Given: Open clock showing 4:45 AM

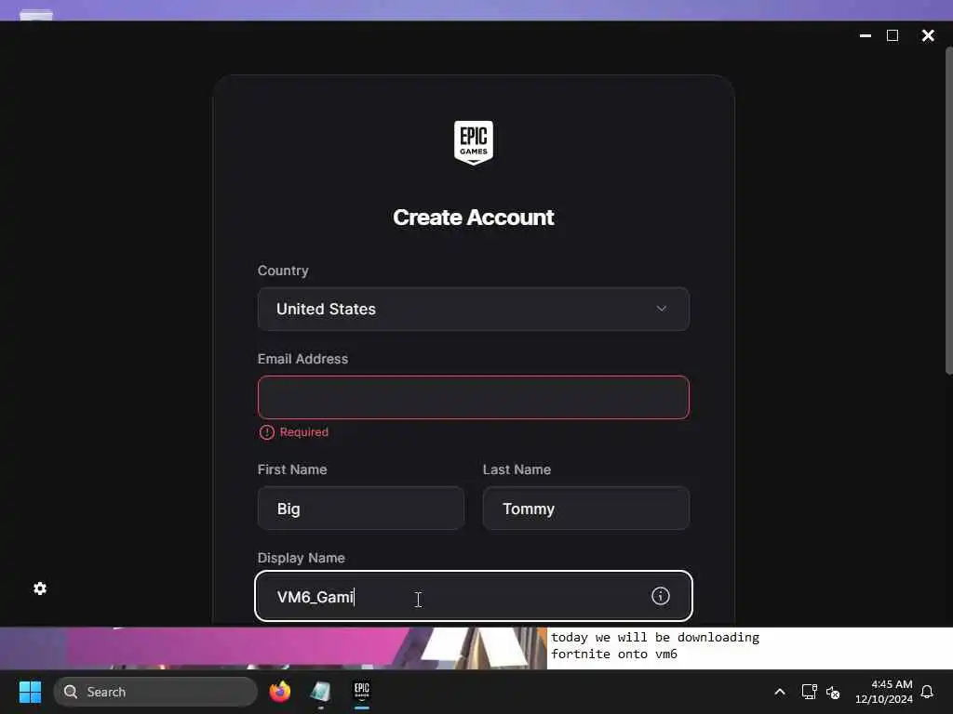Looking at the screenshot, I should (884, 692).
